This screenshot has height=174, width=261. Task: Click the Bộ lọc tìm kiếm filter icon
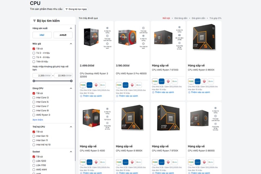(34, 21)
